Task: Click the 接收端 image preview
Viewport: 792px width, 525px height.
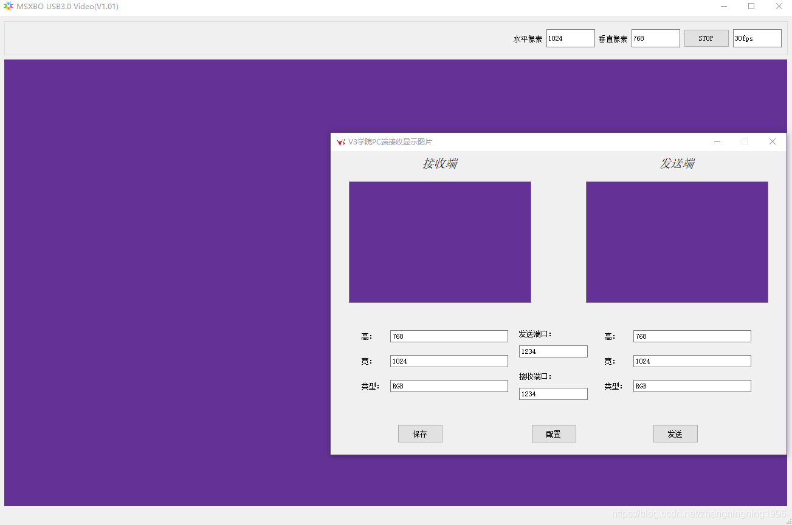Action: point(440,242)
